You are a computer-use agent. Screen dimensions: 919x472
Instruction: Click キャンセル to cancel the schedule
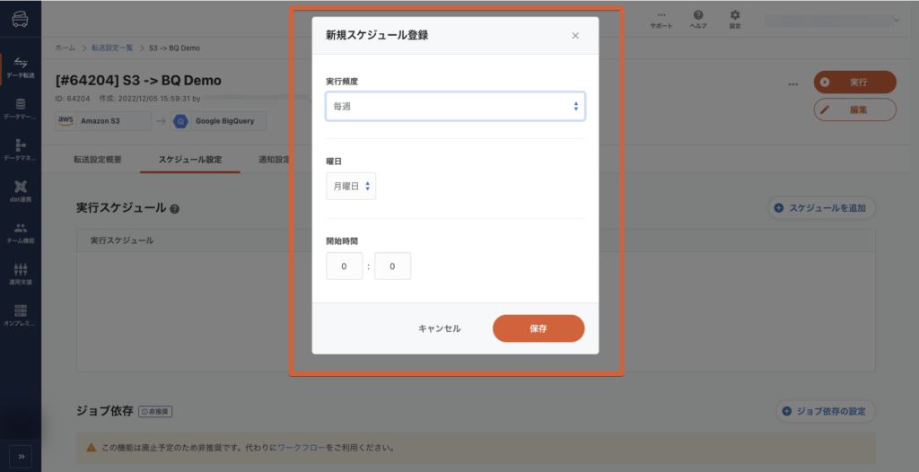click(440, 328)
